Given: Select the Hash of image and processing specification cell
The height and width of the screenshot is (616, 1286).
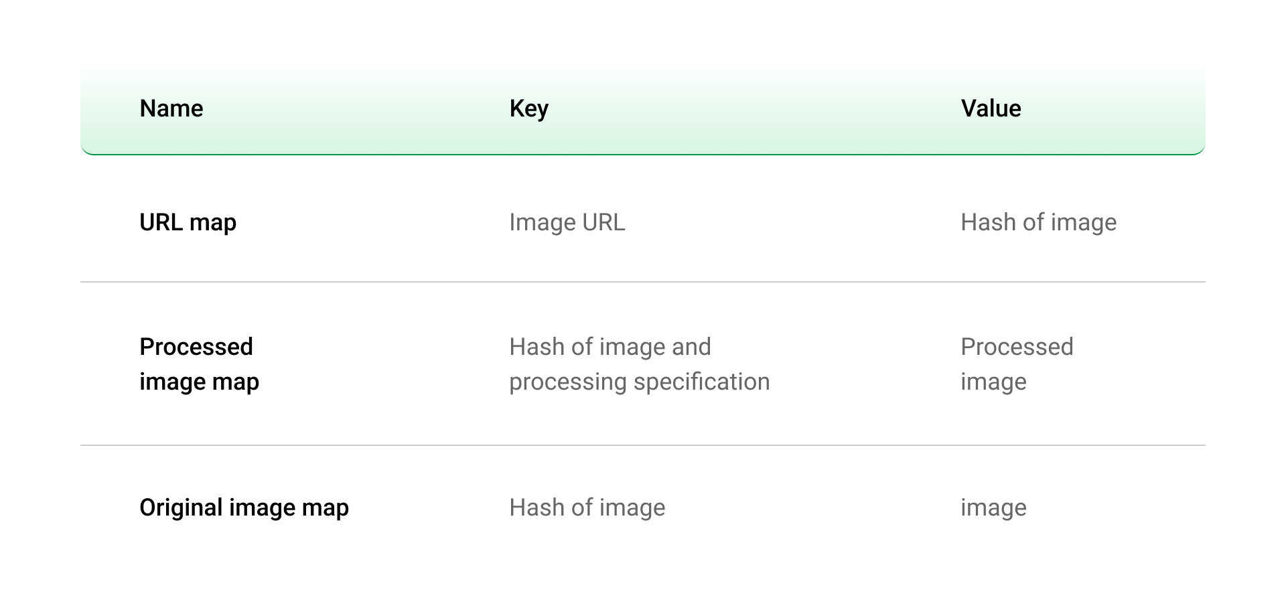Looking at the screenshot, I should 639,364.
